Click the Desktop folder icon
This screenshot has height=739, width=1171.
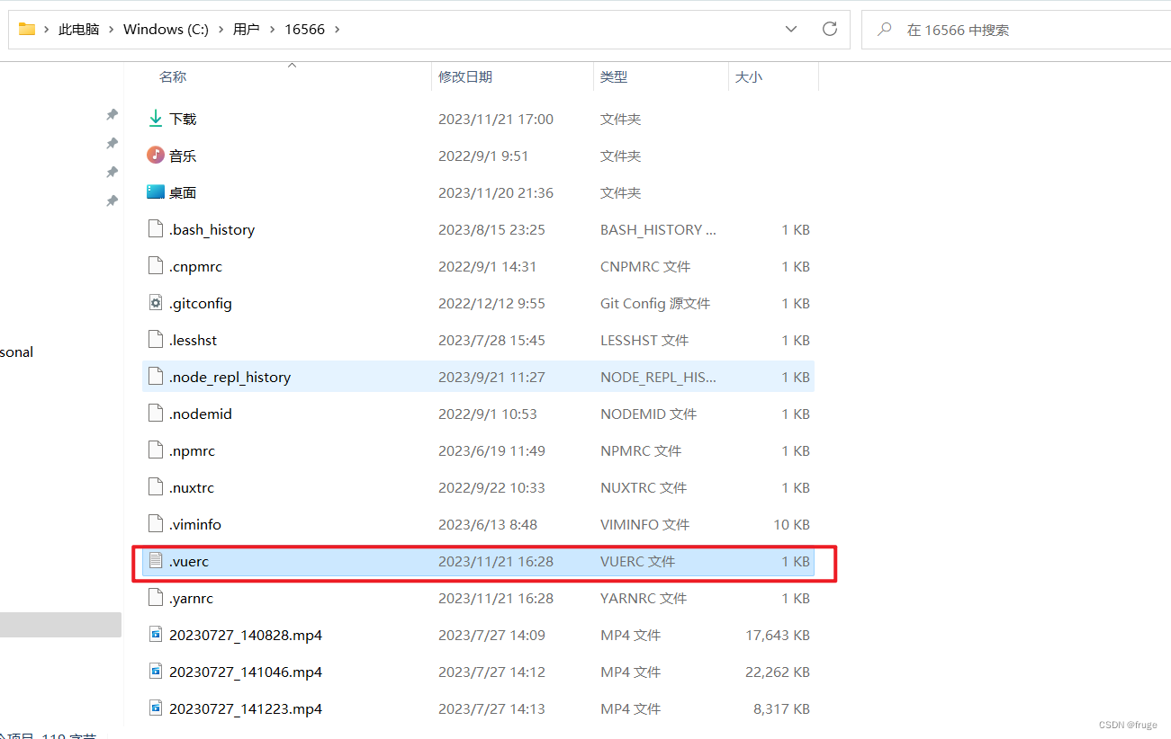pos(156,192)
